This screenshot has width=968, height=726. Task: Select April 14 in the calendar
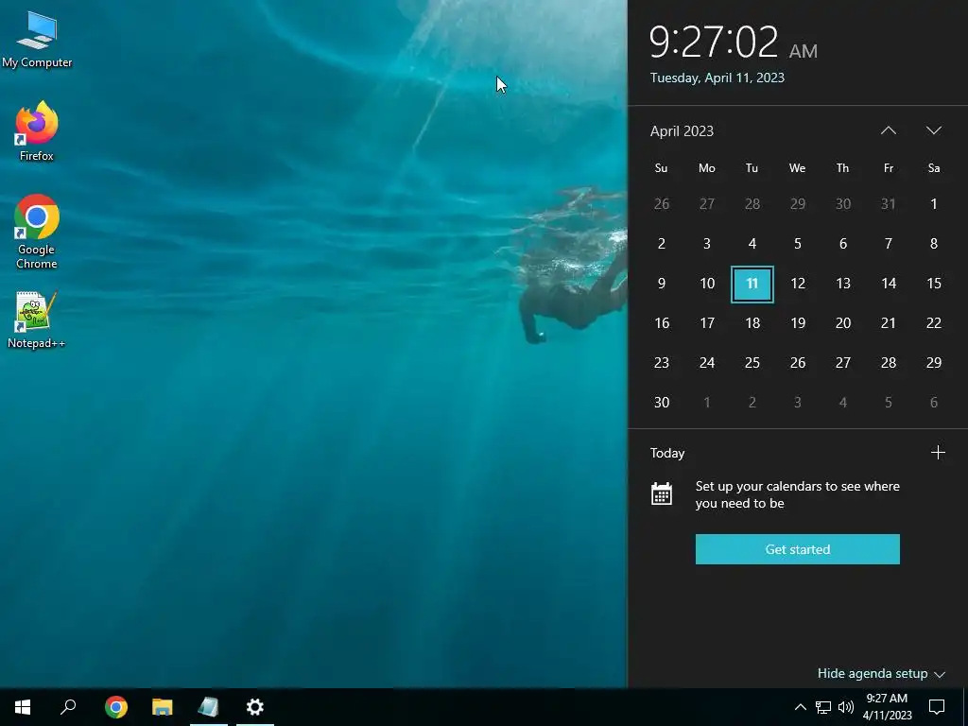pos(889,284)
